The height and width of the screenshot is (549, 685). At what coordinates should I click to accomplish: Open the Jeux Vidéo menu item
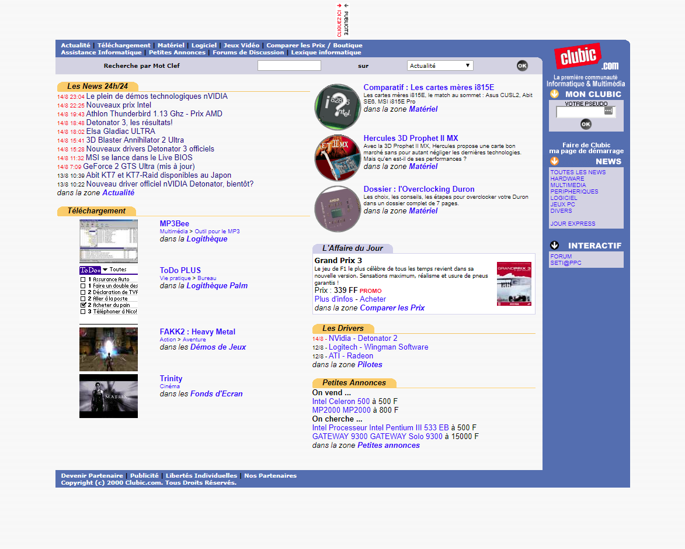(x=241, y=45)
